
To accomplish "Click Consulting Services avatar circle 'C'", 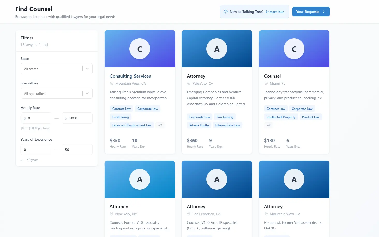I will [x=140, y=49].
